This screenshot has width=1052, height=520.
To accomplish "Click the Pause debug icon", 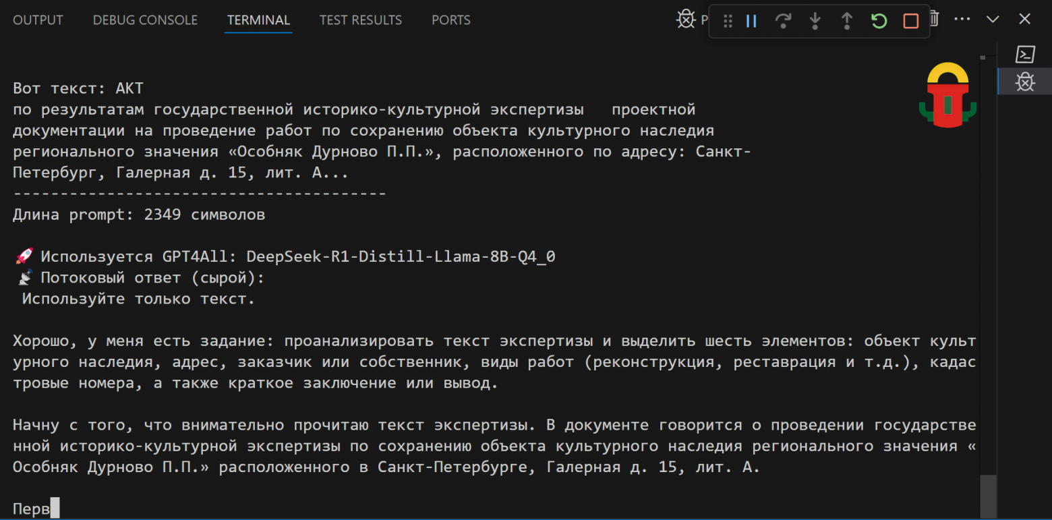I will coord(751,21).
